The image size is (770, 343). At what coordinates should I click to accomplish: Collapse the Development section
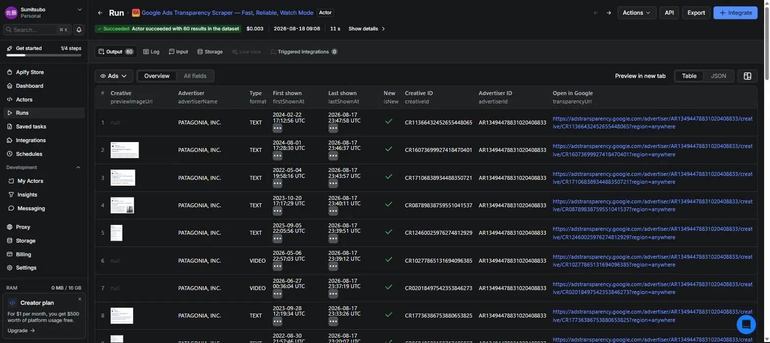coord(78,168)
